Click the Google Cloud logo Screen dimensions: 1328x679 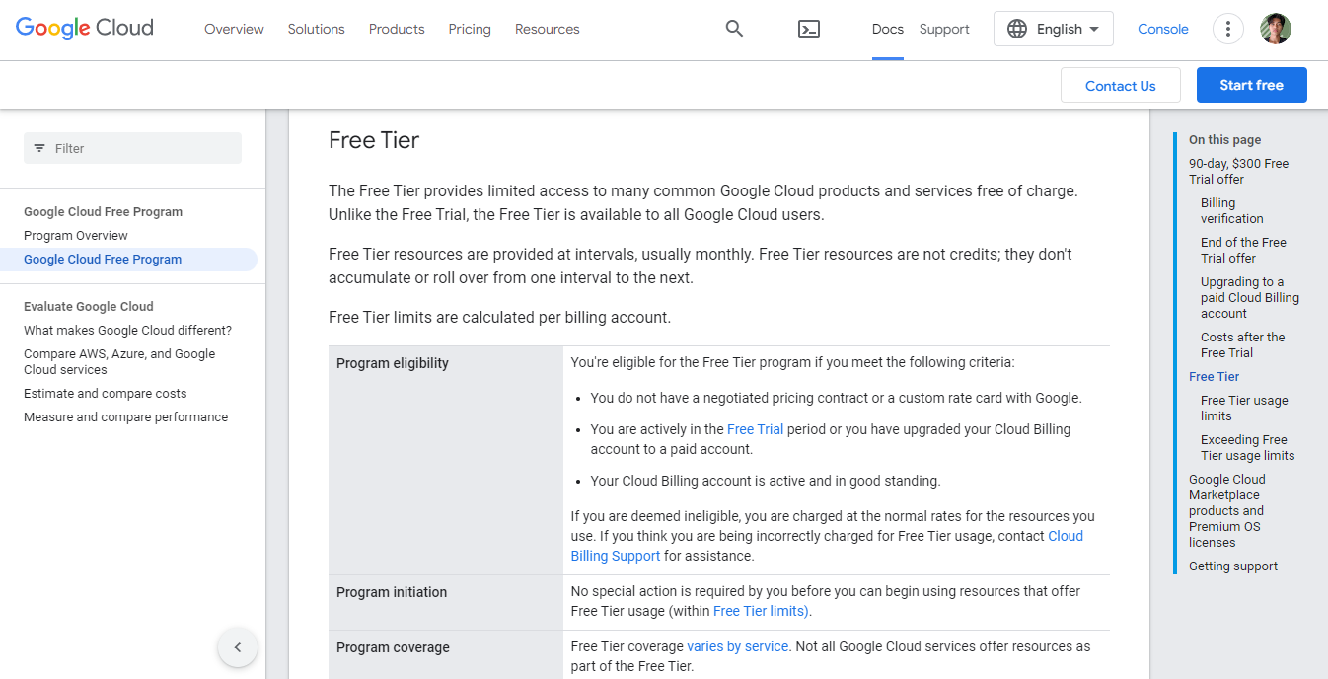tap(85, 28)
